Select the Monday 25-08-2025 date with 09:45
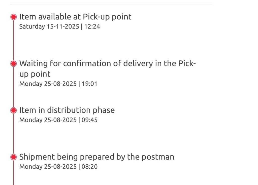This screenshot has height=185, width=258. pyautogui.click(x=48, y=120)
